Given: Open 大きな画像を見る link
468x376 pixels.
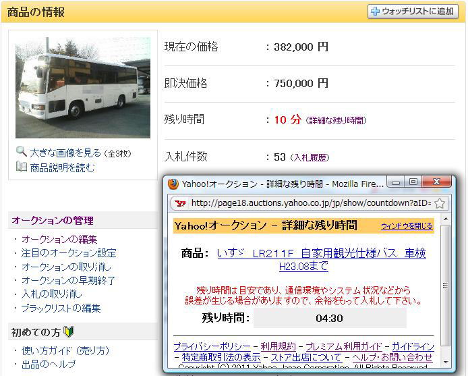Looking at the screenshot, I should [65, 153].
